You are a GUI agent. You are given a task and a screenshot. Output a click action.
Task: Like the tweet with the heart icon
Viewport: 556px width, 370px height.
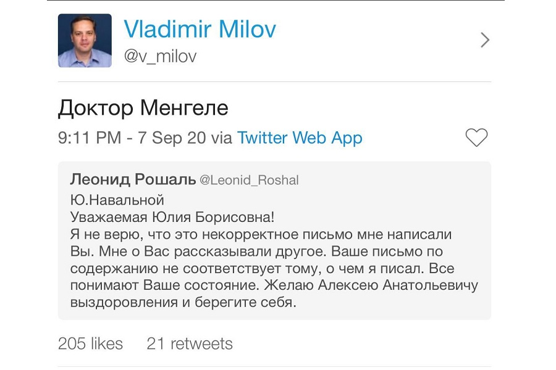point(476,138)
